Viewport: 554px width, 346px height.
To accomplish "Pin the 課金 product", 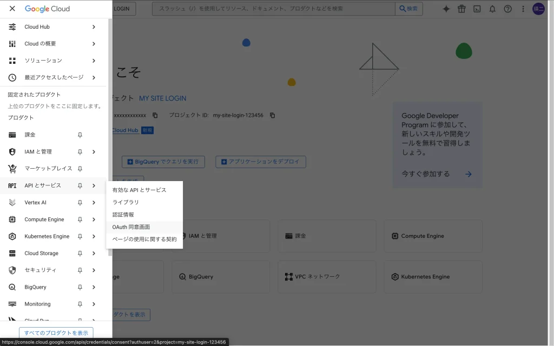I will tap(80, 135).
